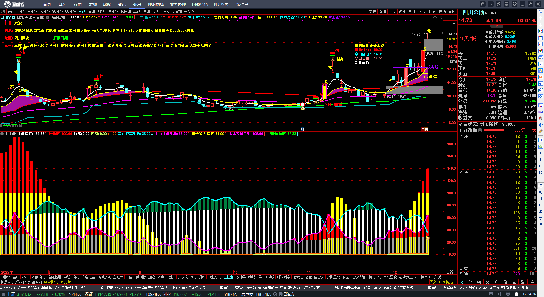544x297 pixels.
Task: Click the Guosheng logo in title bar
Action: 14,4
